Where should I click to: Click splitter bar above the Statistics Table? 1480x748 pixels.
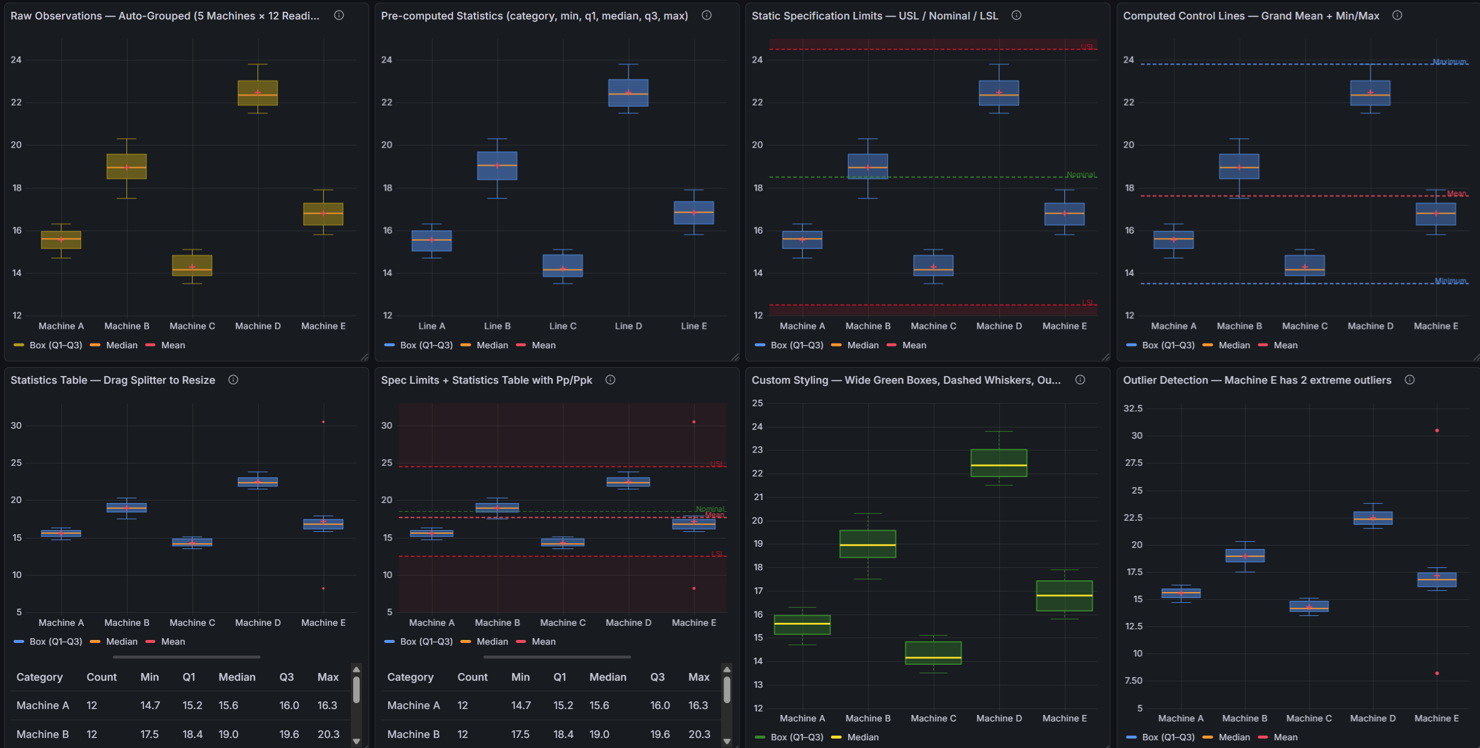pyautogui.click(x=186, y=656)
